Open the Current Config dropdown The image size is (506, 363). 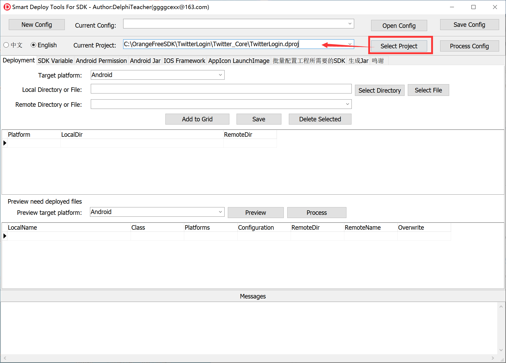[x=350, y=24]
